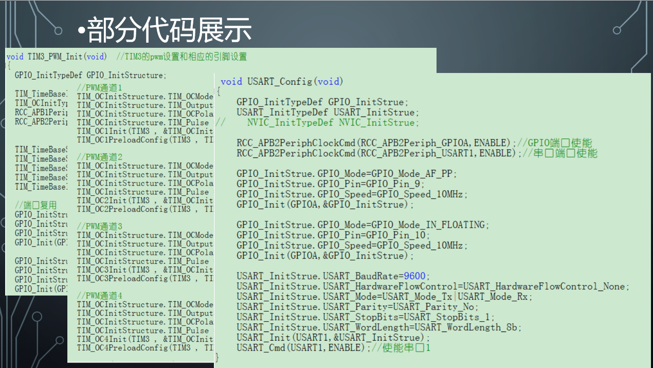
Task: Select the TIM_OC4Init(TIM3 line
Action: click(145, 339)
